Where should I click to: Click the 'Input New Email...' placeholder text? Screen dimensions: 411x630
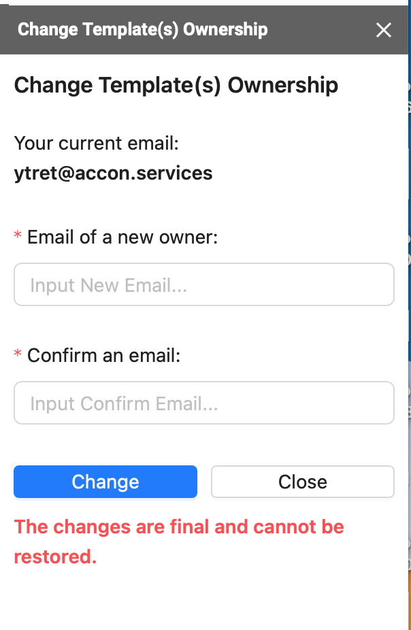coord(108,285)
